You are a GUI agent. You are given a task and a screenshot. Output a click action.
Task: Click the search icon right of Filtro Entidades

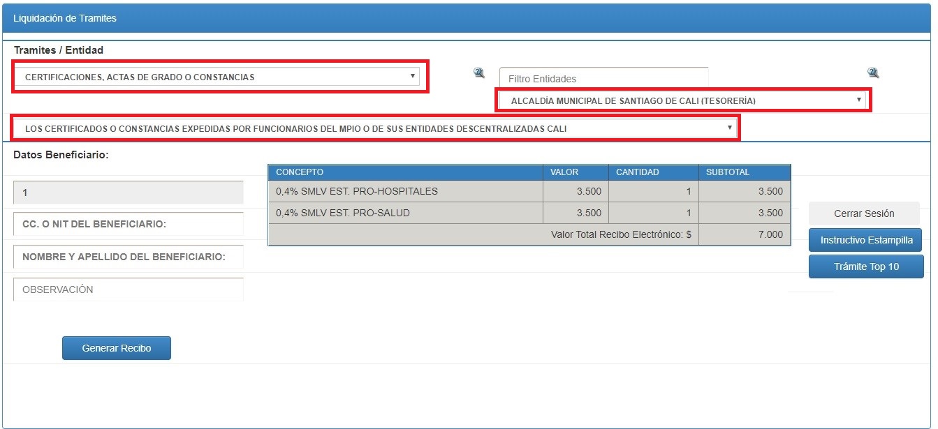pos(873,73)
